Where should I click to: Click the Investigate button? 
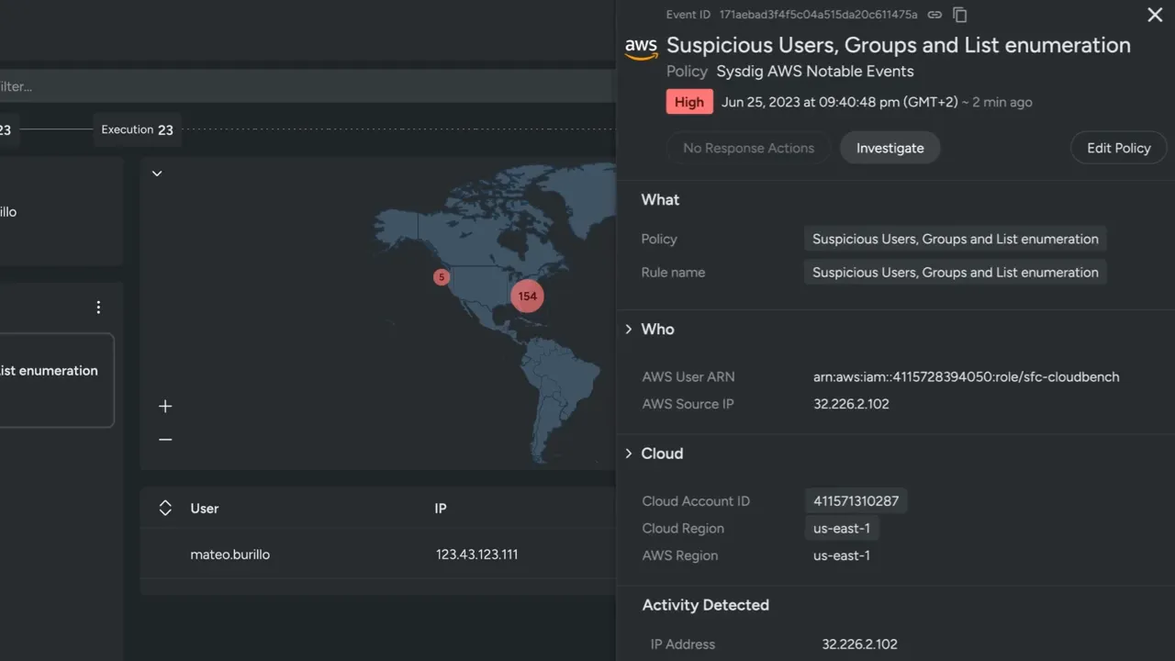coord(890,148)
